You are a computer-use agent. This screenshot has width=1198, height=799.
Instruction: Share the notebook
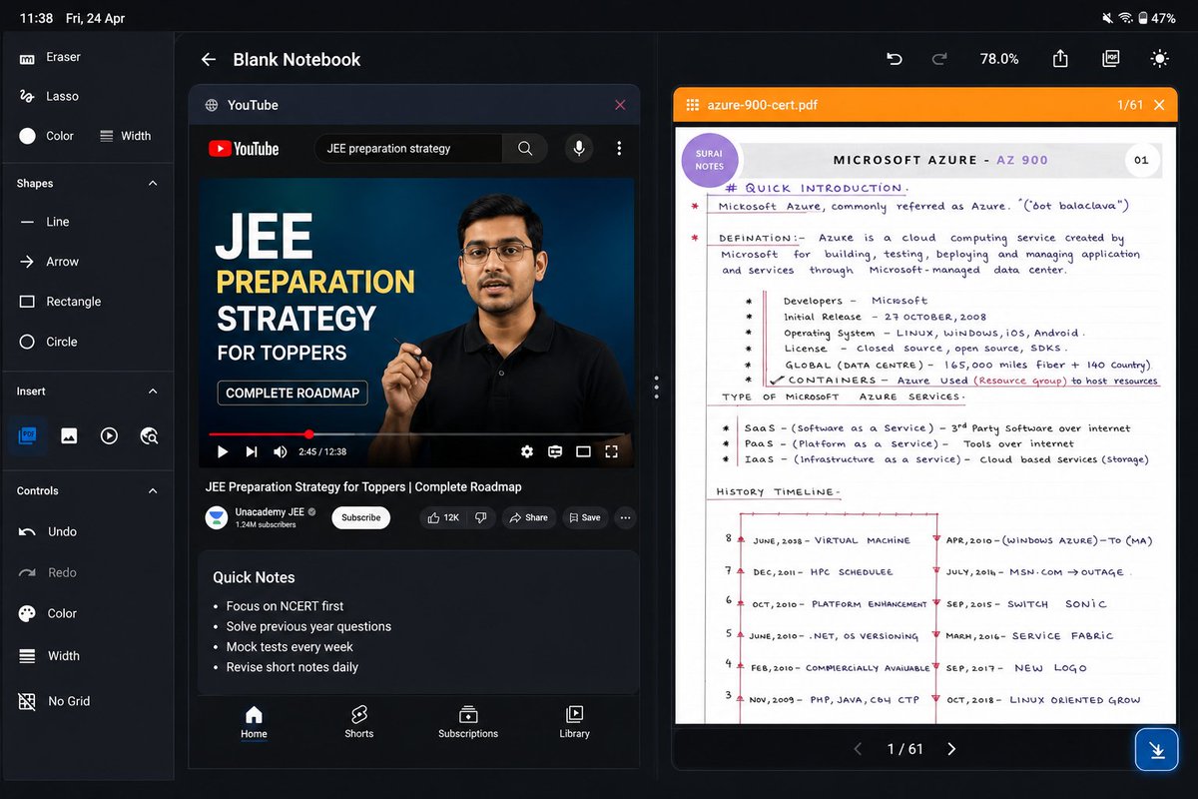pos(1060,59)
